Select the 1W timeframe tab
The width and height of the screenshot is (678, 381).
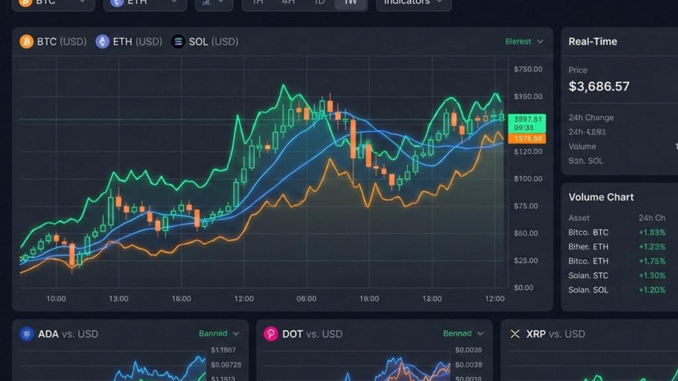[x=350, y=3]
